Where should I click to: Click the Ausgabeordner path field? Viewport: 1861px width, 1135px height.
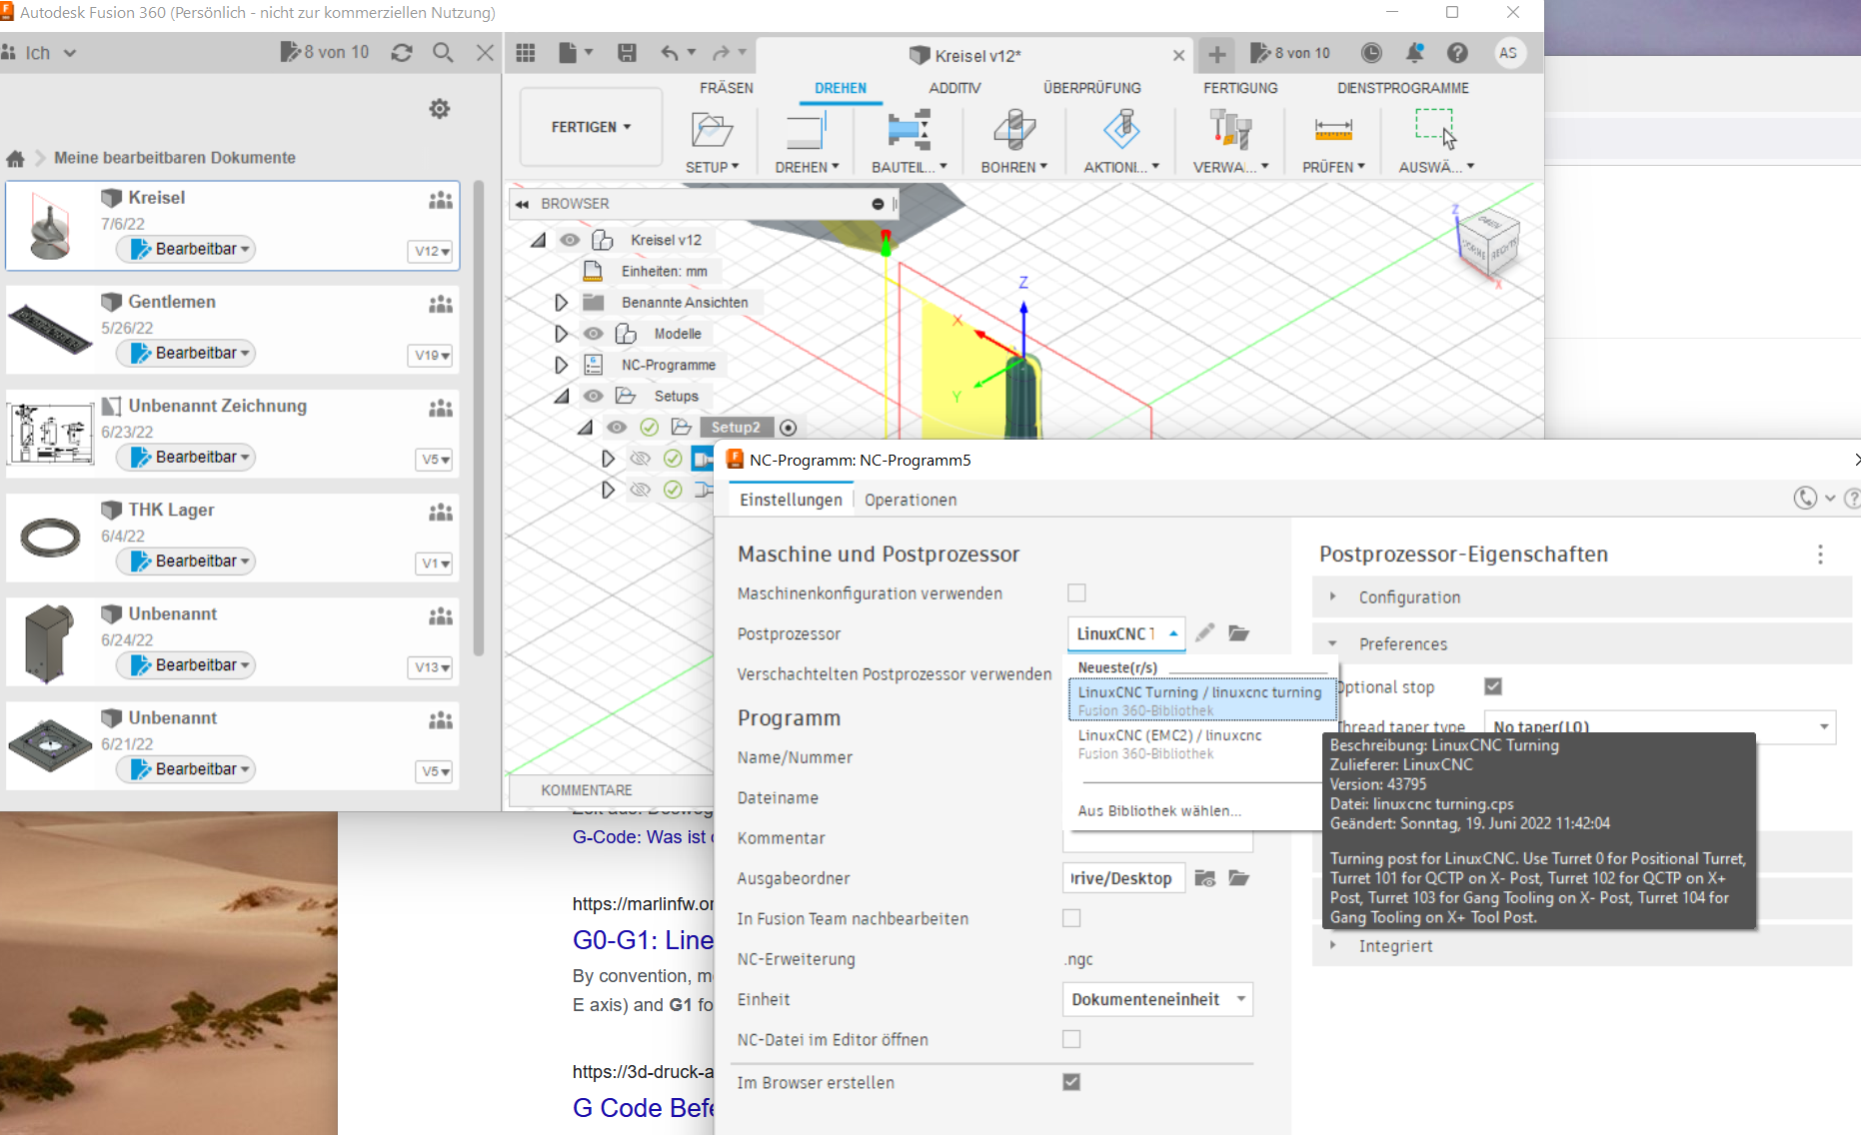[1123, 878]
